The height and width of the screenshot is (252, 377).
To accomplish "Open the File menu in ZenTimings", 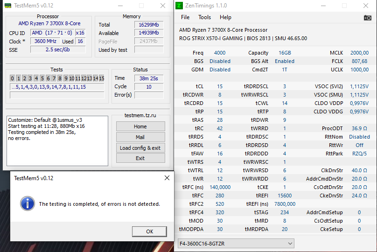I will [185, 17].
